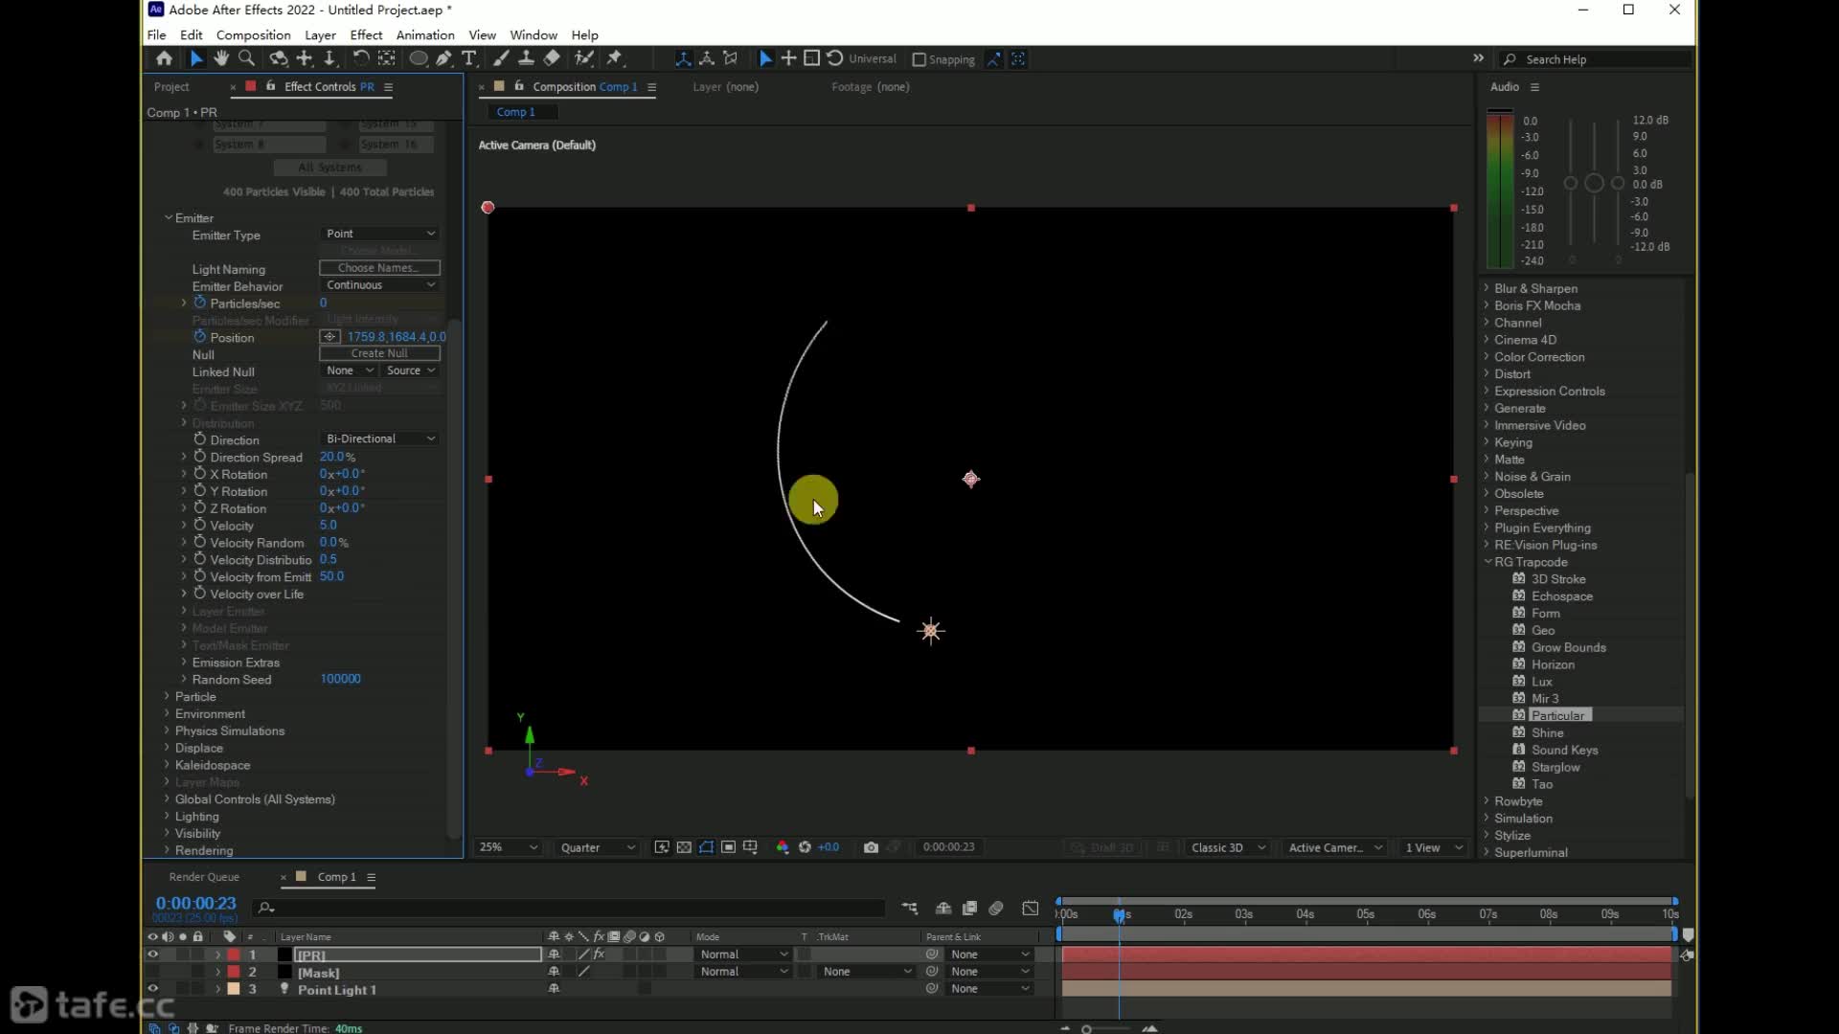Select the Hand tool
Image resolution: width=1839 pixels, height=1034 pixels.
pos(221,58)
